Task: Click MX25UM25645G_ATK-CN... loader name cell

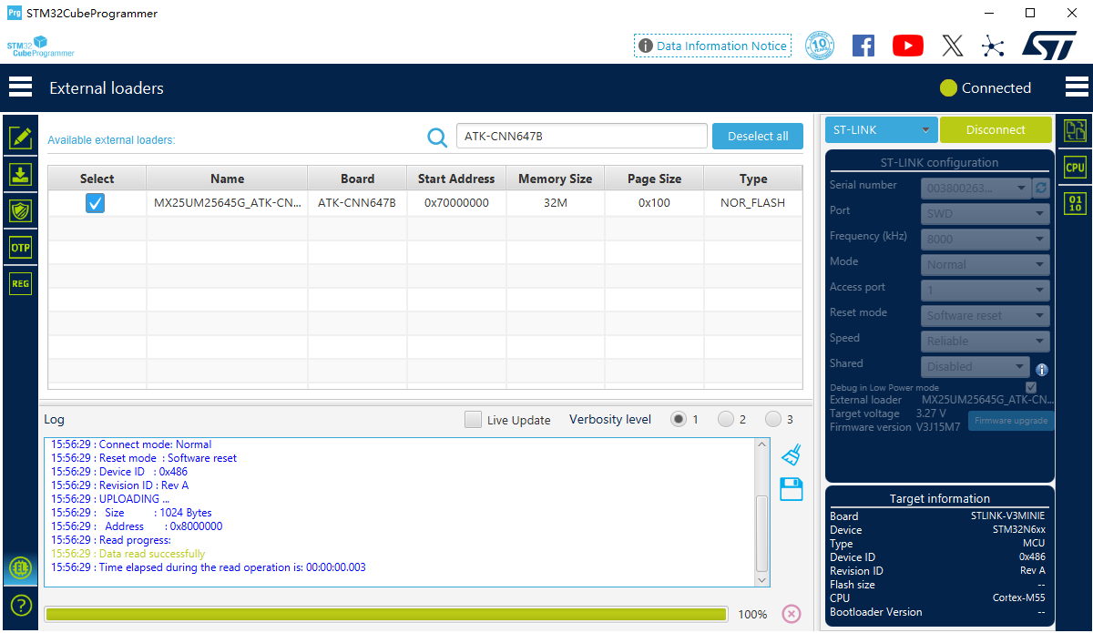Action: tap(227, 203)
